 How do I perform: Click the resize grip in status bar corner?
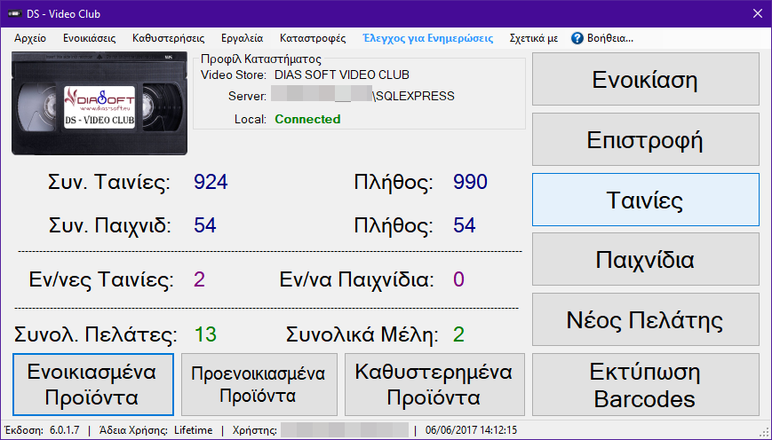point(765,433)
